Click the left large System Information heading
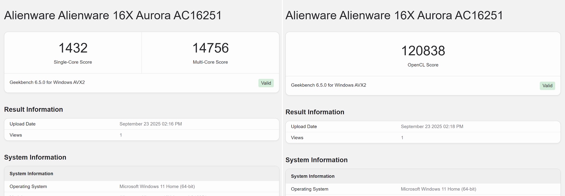Viewport: 565px width, 196px height. point(35,157)
